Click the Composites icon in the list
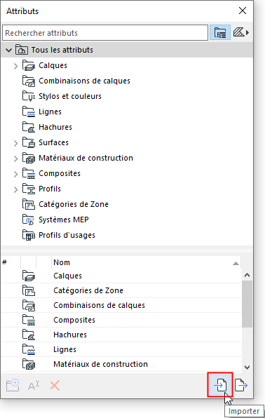Image resolution: width=265 pixels, height=418 pixels. click(29, 321)
